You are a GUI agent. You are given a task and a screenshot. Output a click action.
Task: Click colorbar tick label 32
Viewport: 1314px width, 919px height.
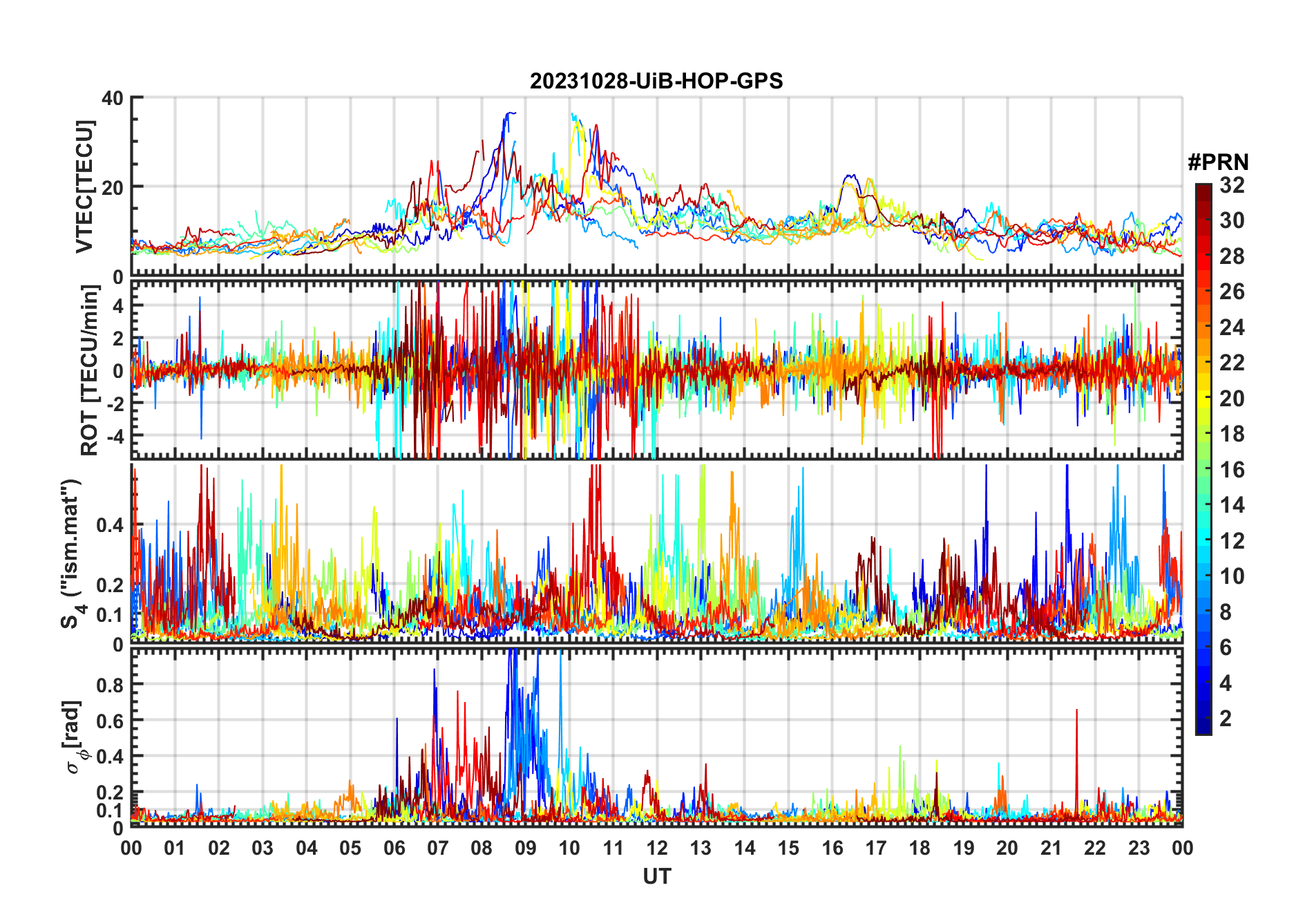[x=1232, y=185]
